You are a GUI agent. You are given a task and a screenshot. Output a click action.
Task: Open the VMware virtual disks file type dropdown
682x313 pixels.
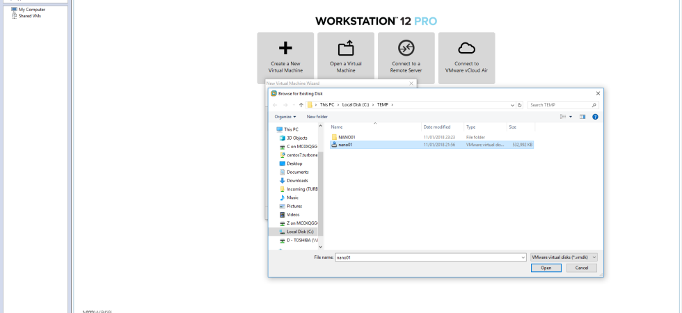(x=564, y=257)
